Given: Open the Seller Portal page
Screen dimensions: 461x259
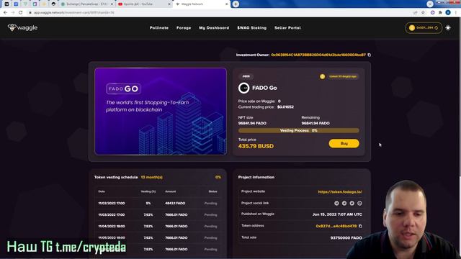Looking at the screenshot, I should click(287, 28).
